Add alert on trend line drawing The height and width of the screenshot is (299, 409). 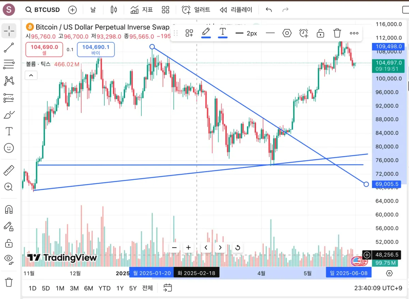click(304, 33)
